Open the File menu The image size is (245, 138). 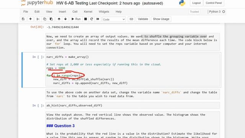(26, 12)
